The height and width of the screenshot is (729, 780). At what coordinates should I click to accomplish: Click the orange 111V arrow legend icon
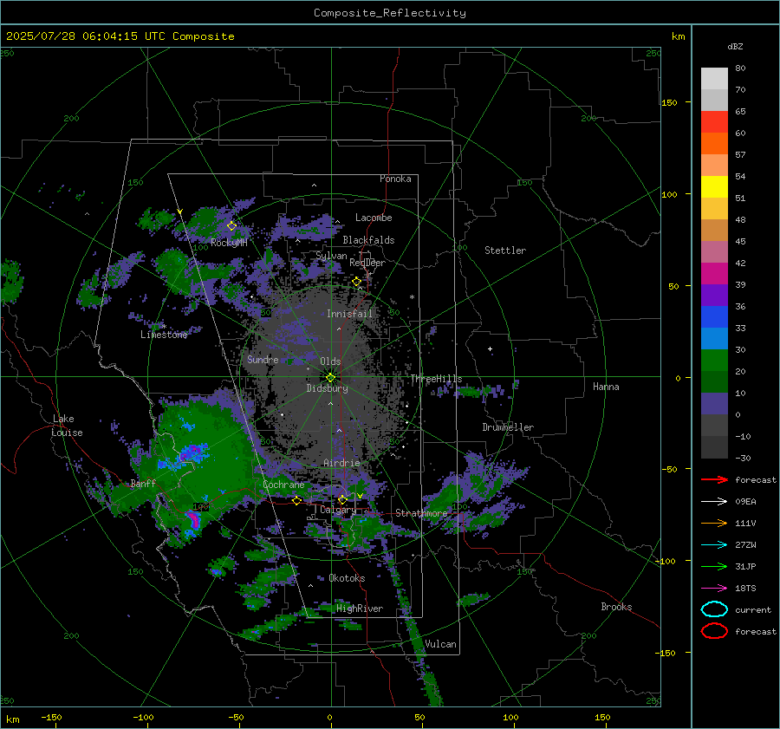[x=714, y=523]
